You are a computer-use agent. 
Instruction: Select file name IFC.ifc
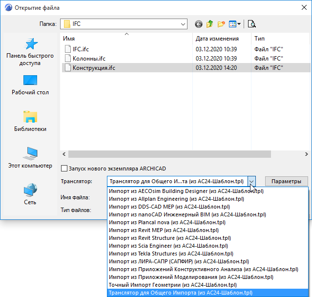click(81, 49)
